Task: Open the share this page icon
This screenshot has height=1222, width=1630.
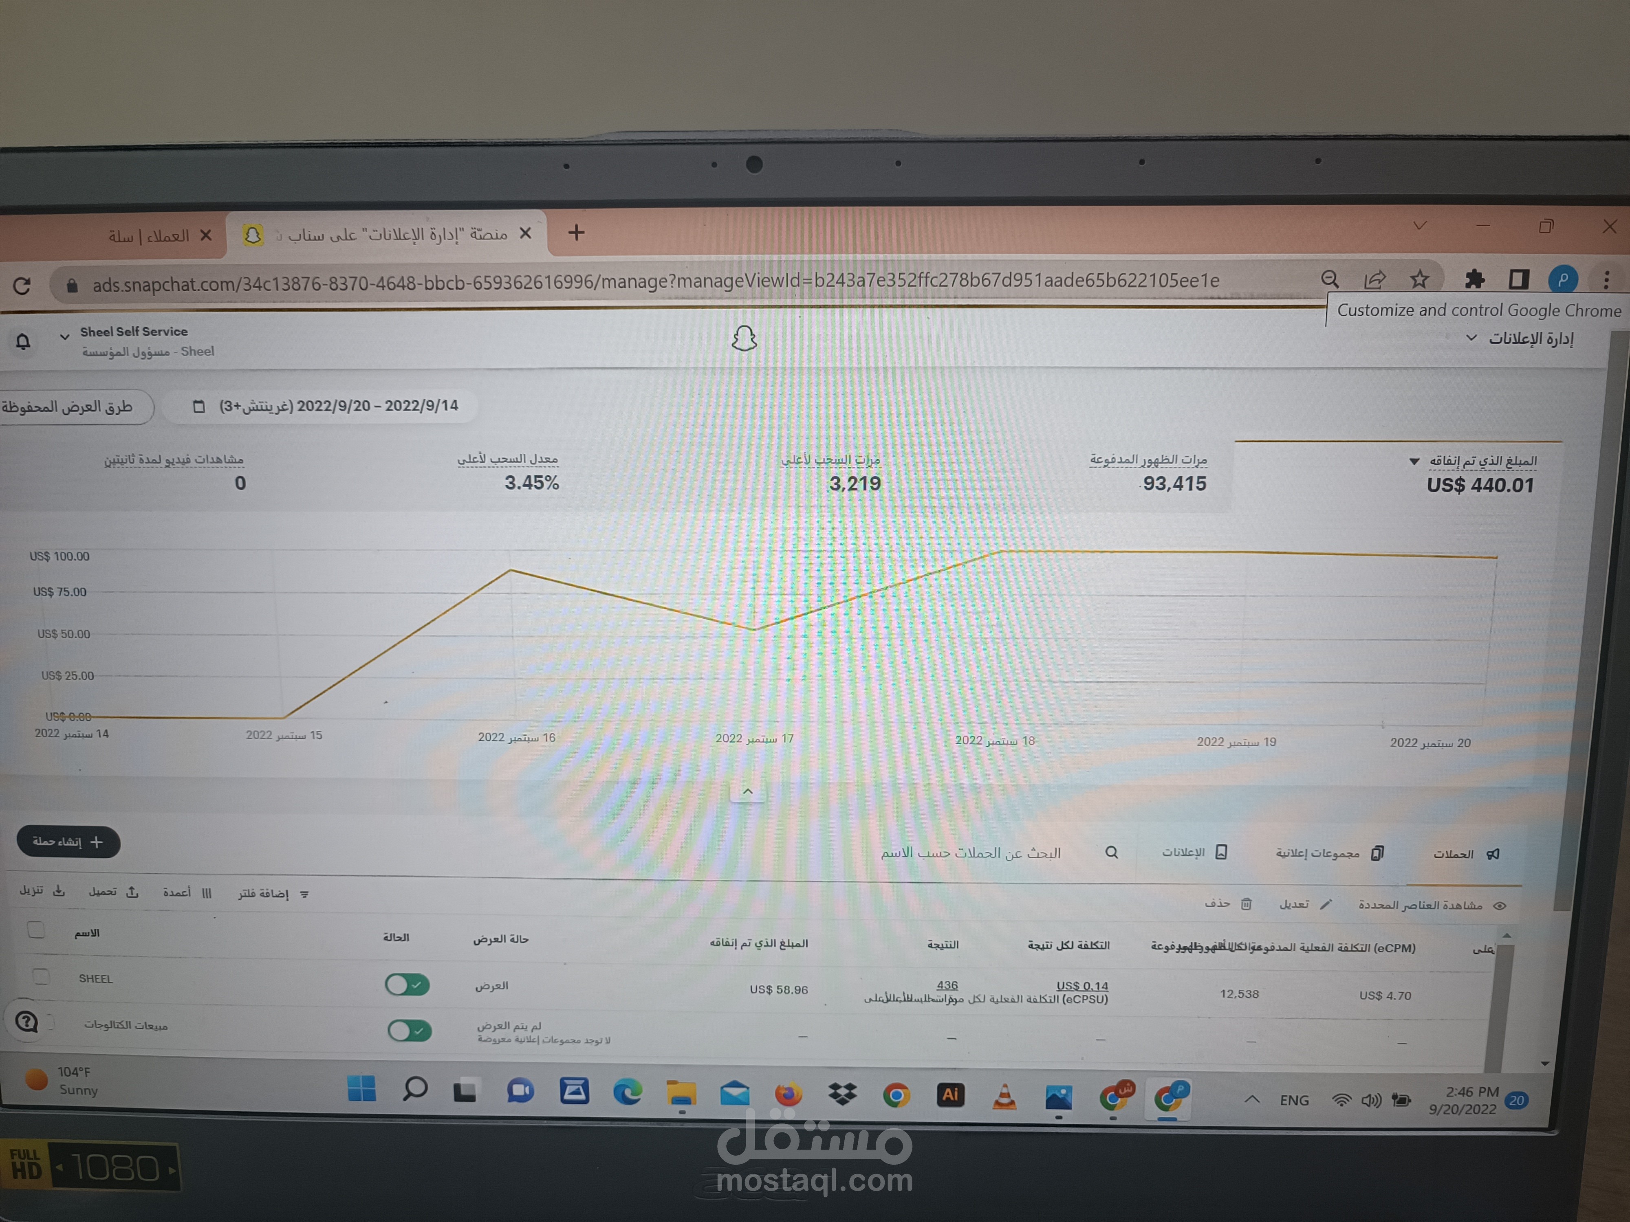Action: point(1374,279)
